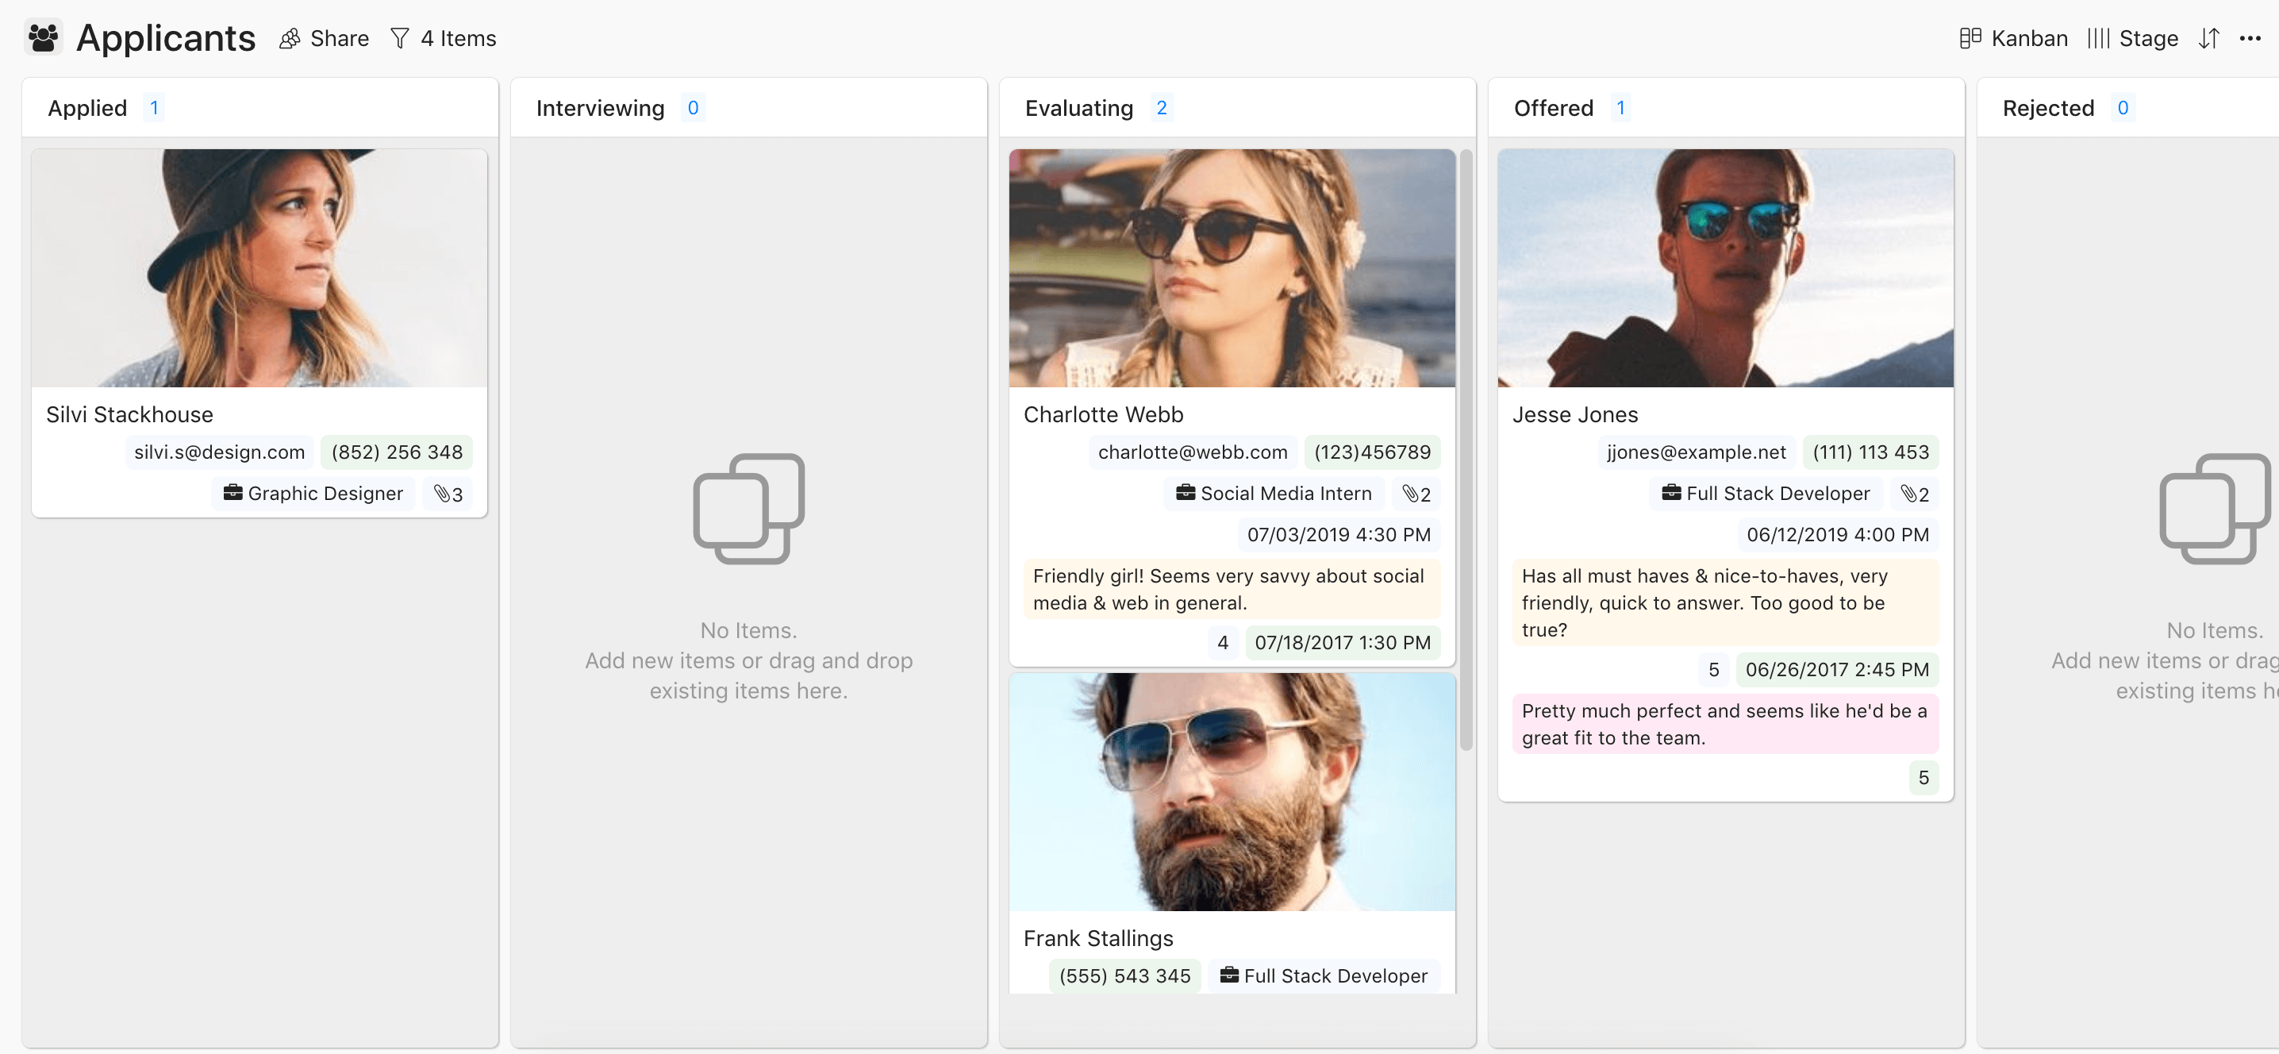This screenshot has width=2279, height=1054.
Task: Click the Interviewing count badge 0
Action: click(x=693, y=107)
